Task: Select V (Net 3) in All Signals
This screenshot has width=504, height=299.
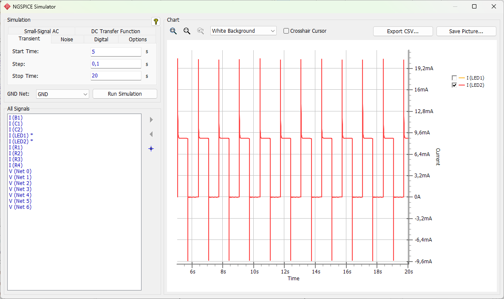Action: tap(20, 189)
